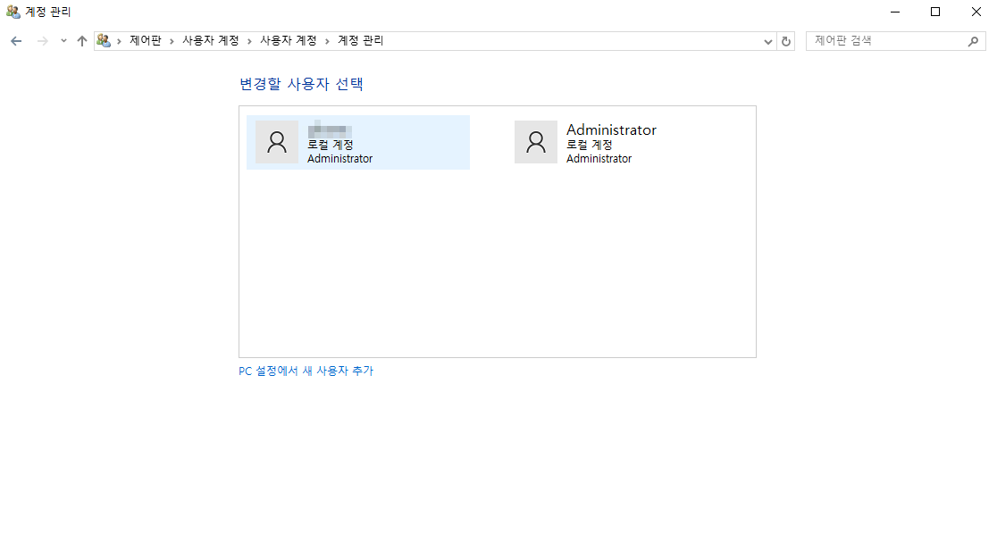Viewport: 997px width, 559px height.
Task: Select the highlighted local account avatar
Action: (277, 142)
